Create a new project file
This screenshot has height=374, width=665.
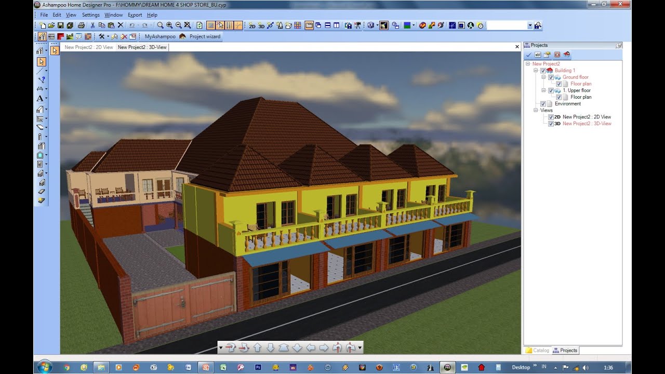(x=43, y=25)
